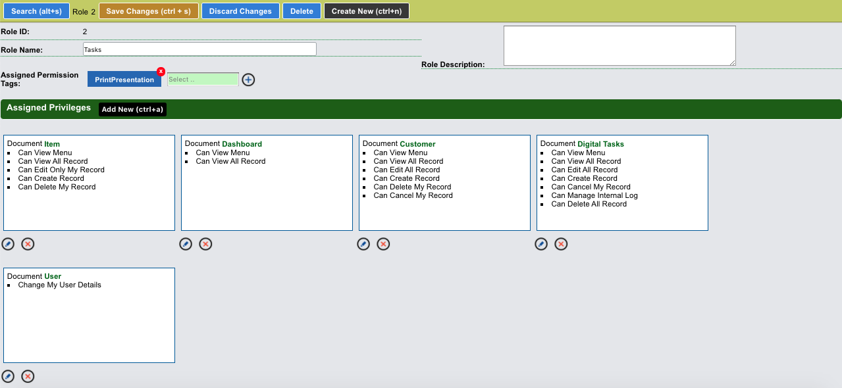Delete the Document Digital Tasks privilege with red X icon
This screenshot has width=842, height=388.
click(x=561, y=244)
